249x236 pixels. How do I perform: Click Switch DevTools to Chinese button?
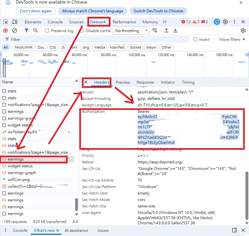click(x=158, y=11)
